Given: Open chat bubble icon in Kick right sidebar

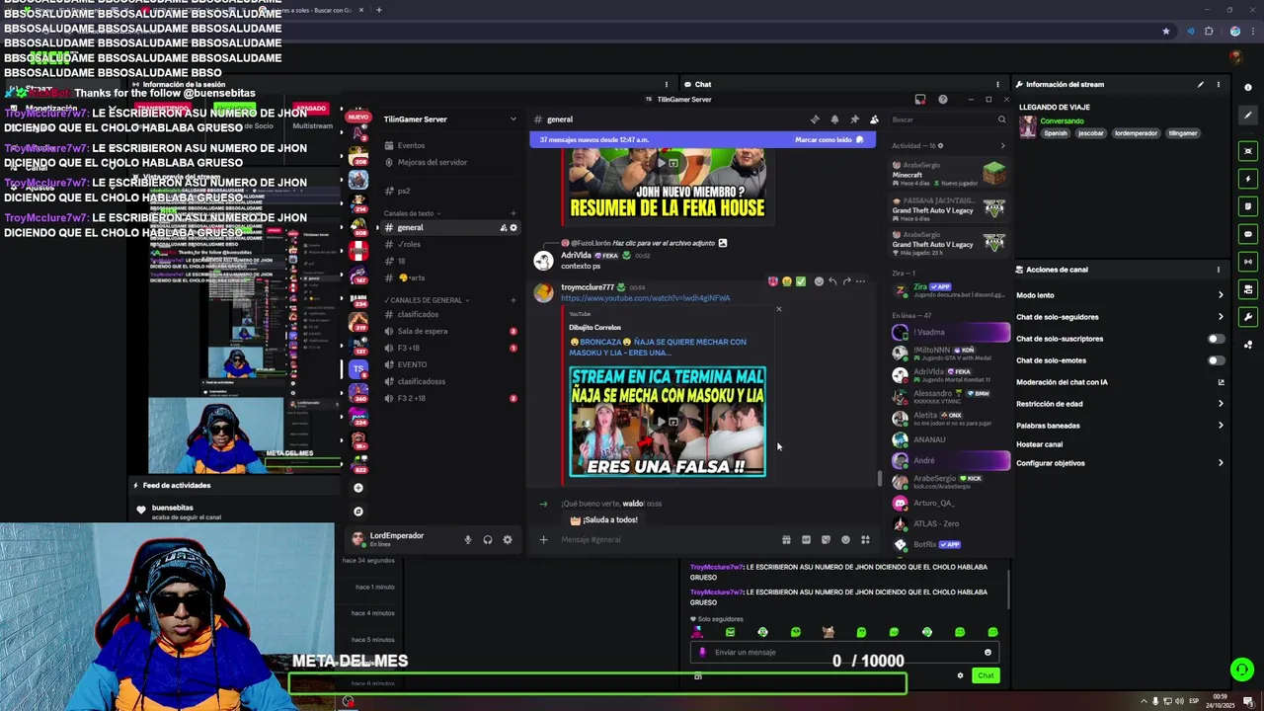Looking at the screenshot, I should click(x=1248, y=234).
